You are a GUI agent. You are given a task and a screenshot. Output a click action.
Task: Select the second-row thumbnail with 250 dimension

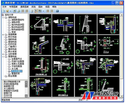pos(86,45)
